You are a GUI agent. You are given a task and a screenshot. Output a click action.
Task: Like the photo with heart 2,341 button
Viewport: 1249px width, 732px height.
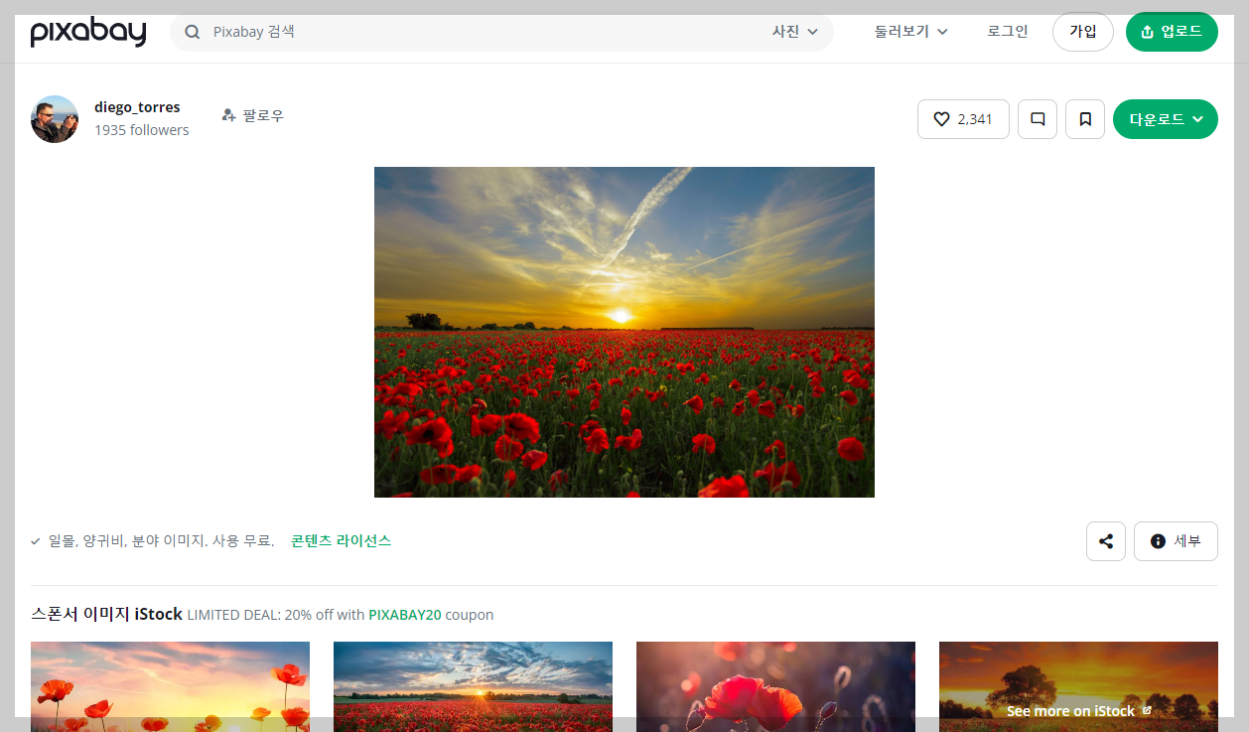[963, 119]
